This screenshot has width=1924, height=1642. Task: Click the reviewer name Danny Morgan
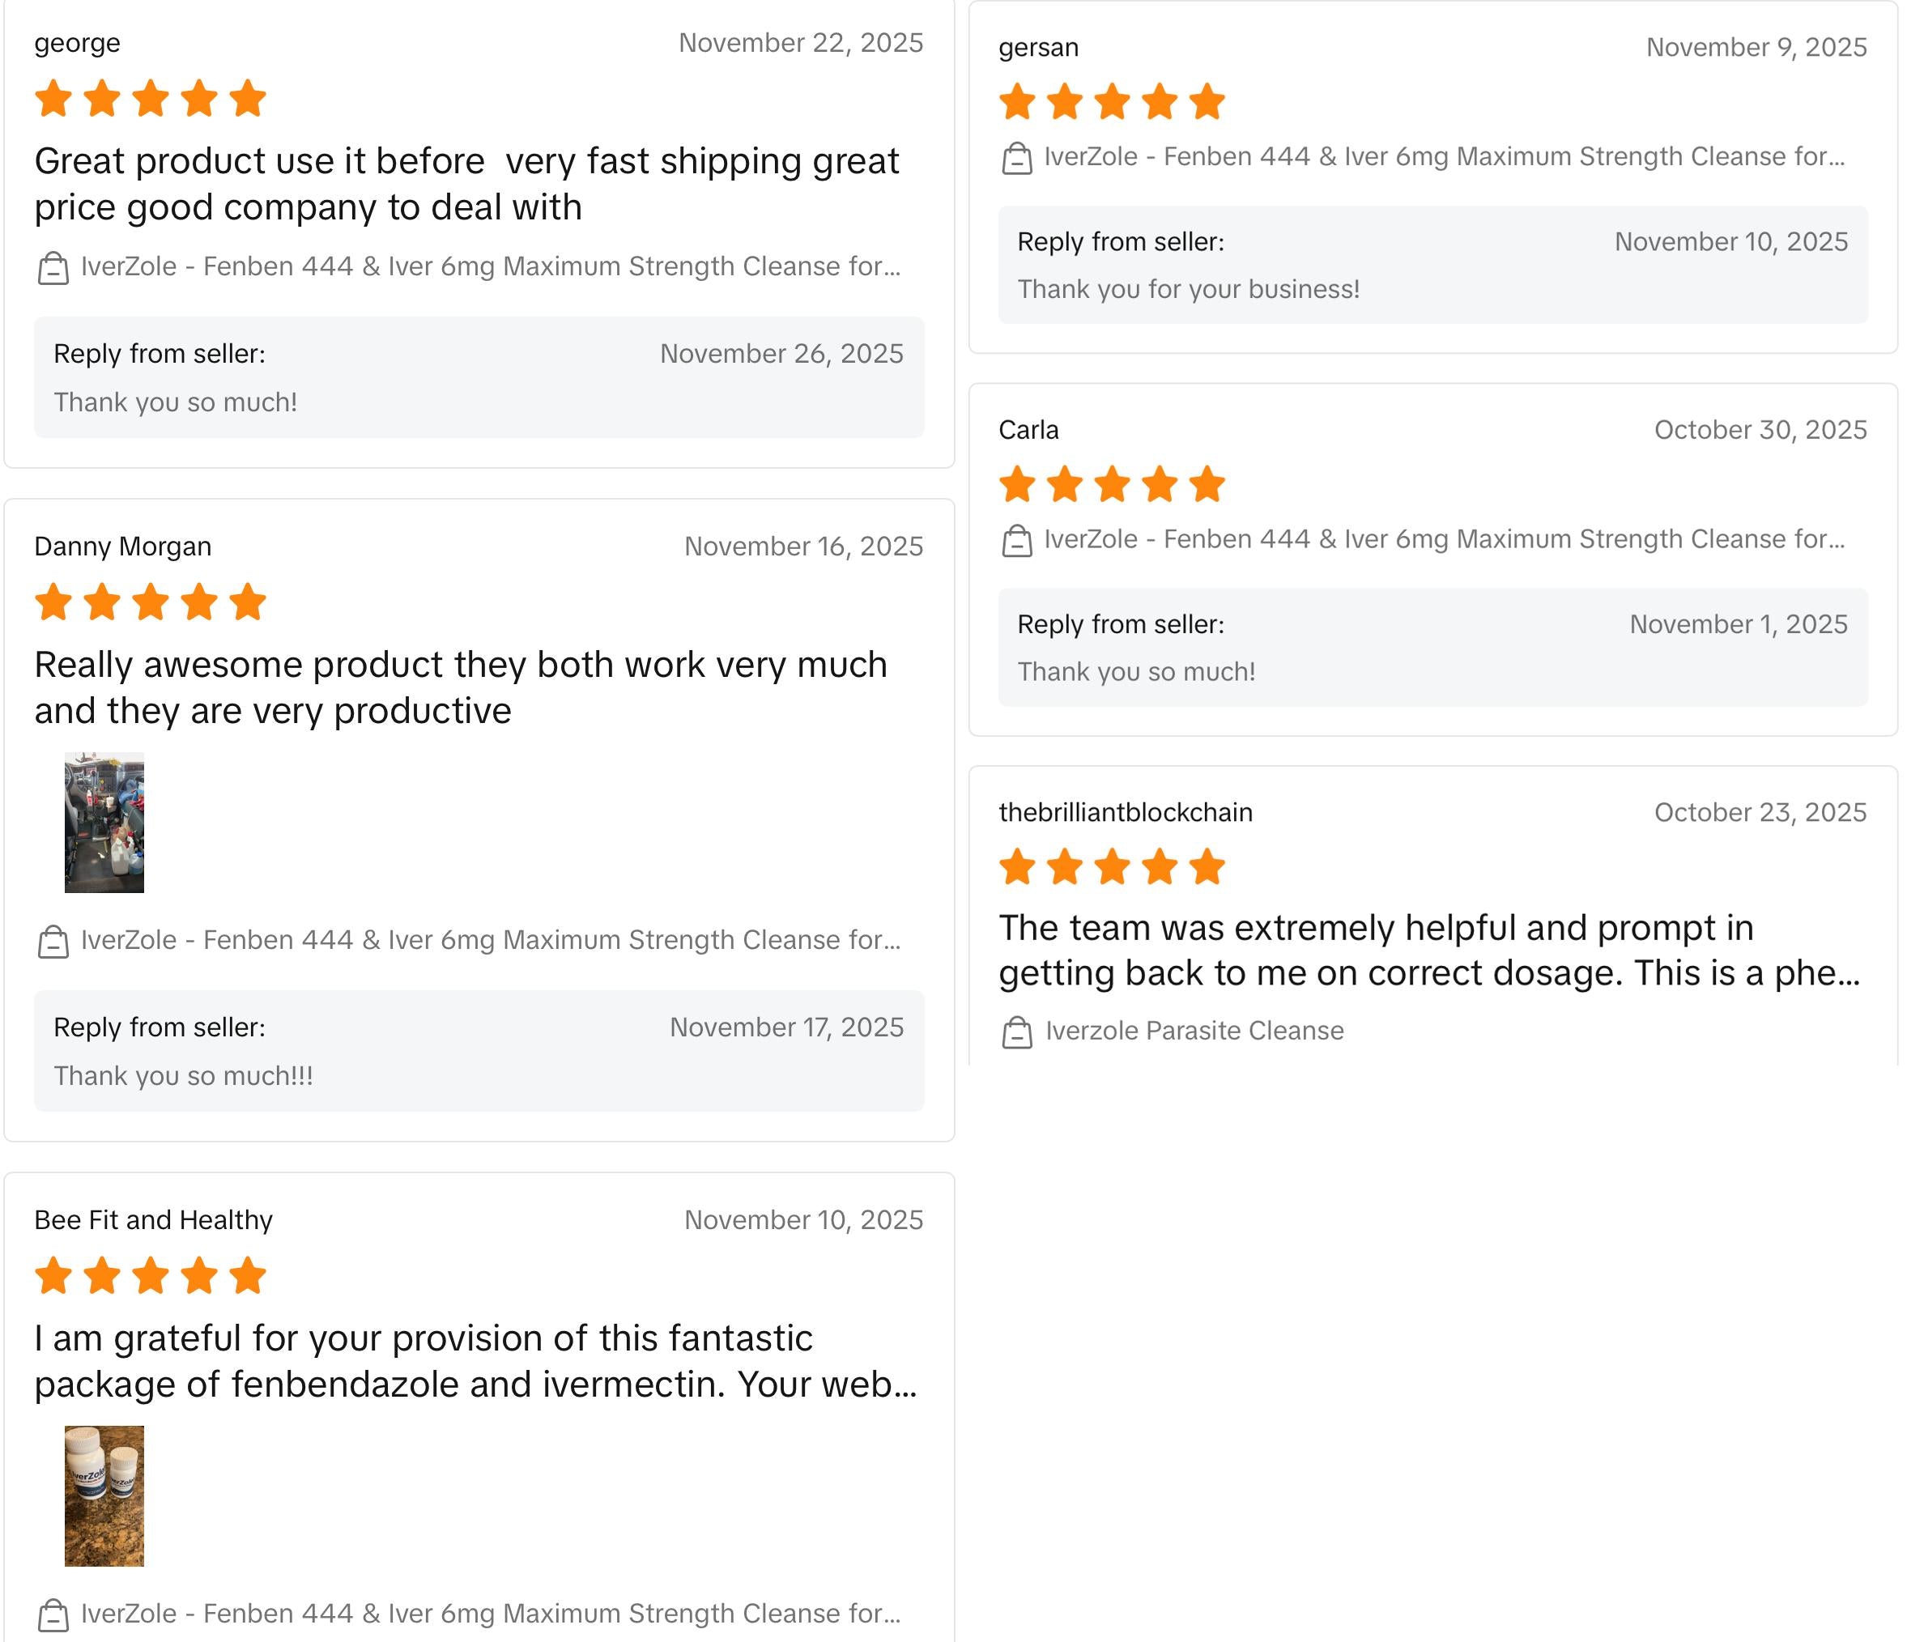tap(122, 547)
